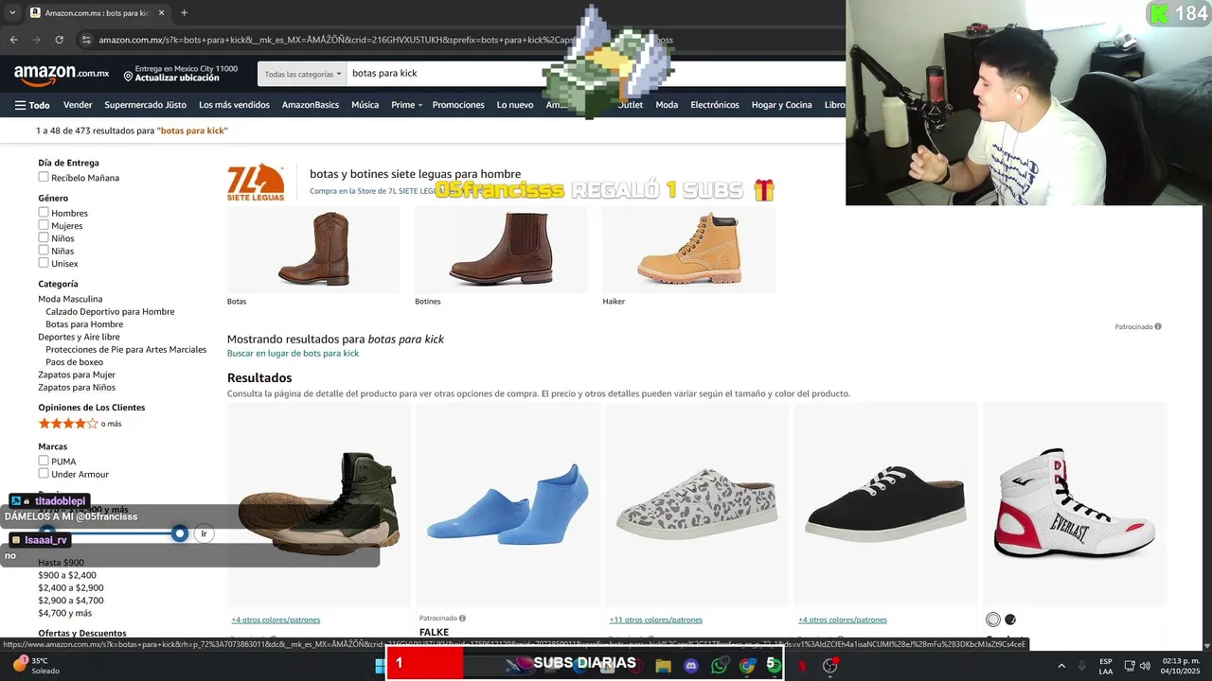The width and height of the screenshot is (1212, 681).
Task: Open the volume control in tray
Action: point(1145,666)
